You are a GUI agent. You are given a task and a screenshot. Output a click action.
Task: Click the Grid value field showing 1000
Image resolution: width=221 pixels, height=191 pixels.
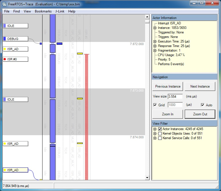click(175, 105)
